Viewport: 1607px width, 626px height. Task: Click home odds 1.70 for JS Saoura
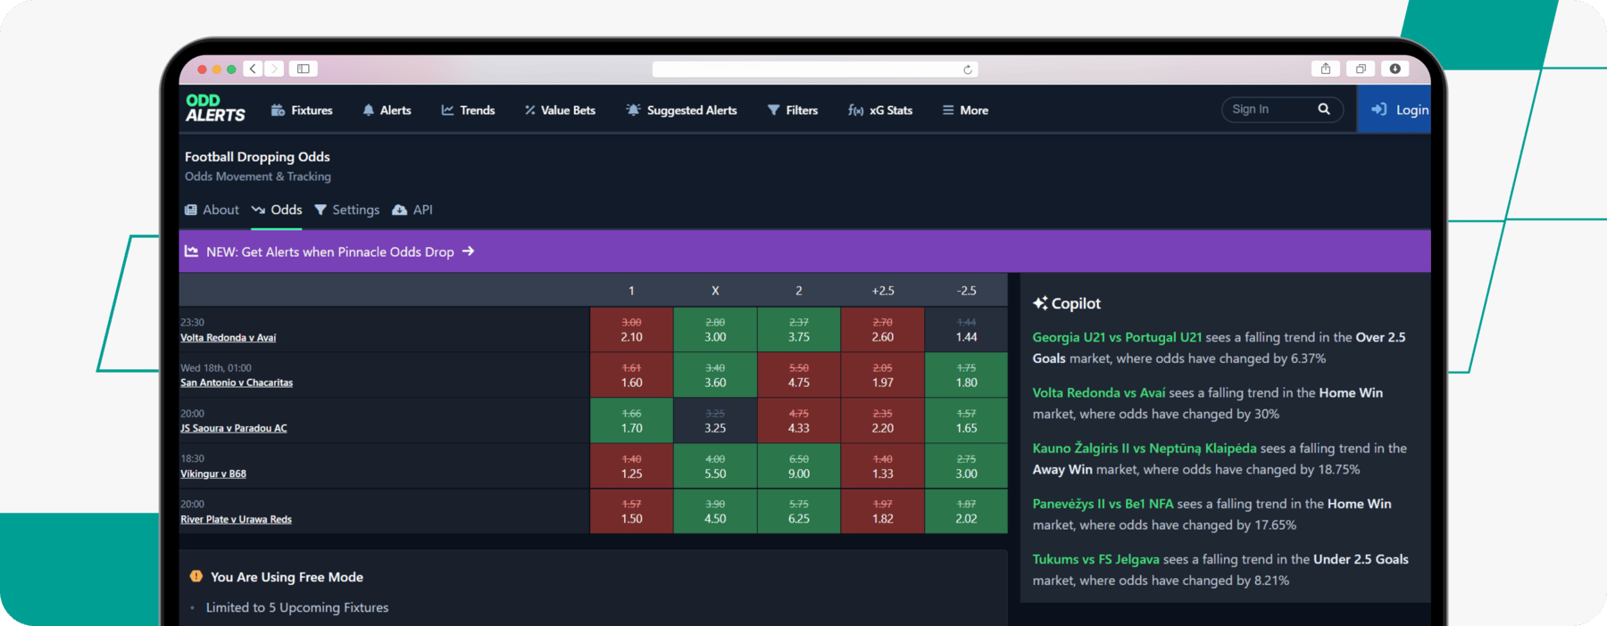coord(631,421)
